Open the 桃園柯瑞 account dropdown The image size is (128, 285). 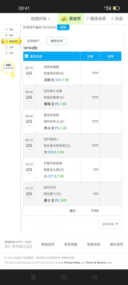click(x=41, y=19)
